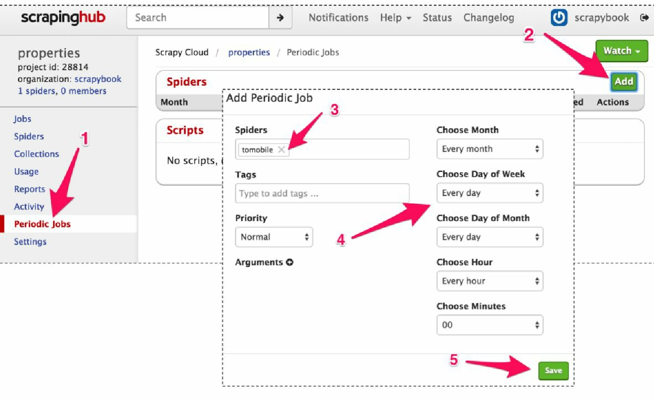
Task: Focus the Tags input field
Action: [x=322, y=193]
